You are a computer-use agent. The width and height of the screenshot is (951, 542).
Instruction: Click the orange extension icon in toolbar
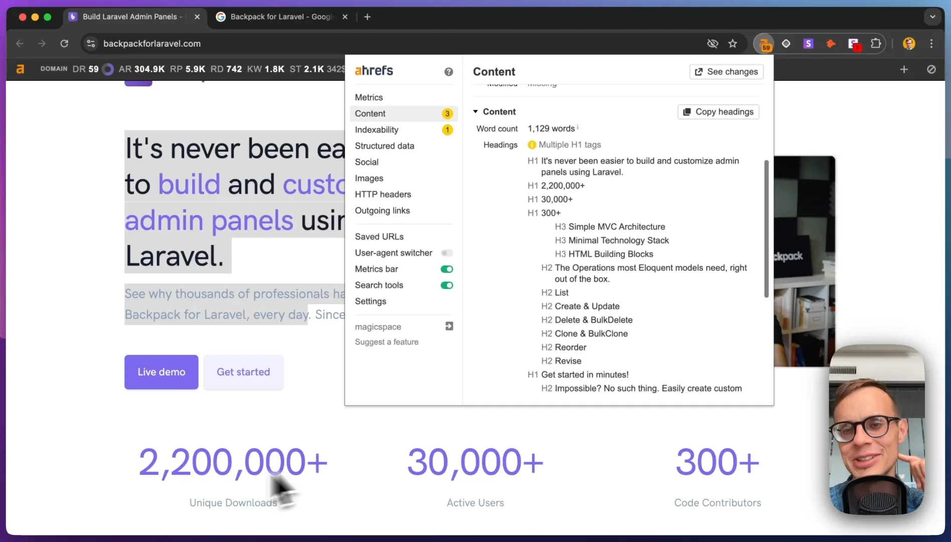[x=831, y=44]
